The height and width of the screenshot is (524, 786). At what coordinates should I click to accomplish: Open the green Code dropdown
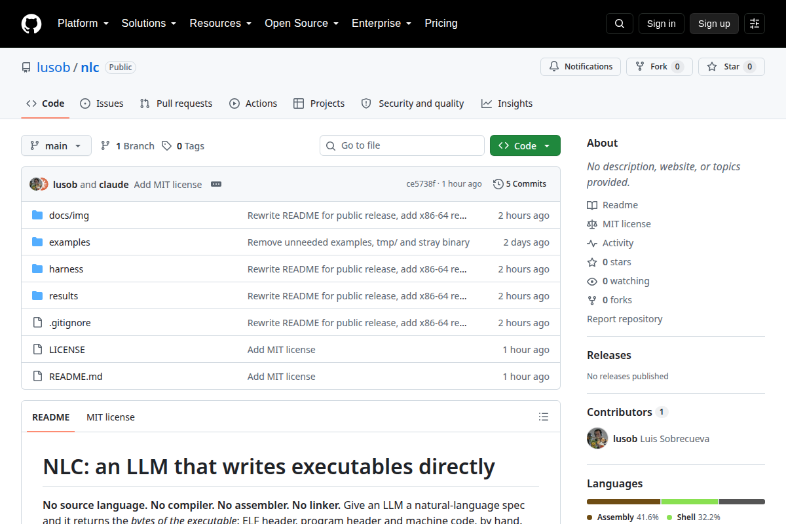click(525, 145)
